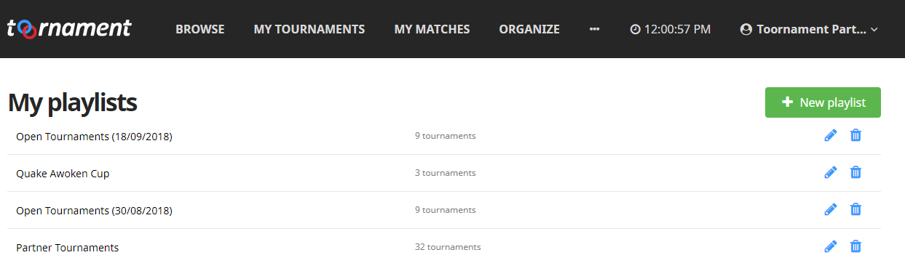Click the 32 tournaments count text

tap(448, 247)
